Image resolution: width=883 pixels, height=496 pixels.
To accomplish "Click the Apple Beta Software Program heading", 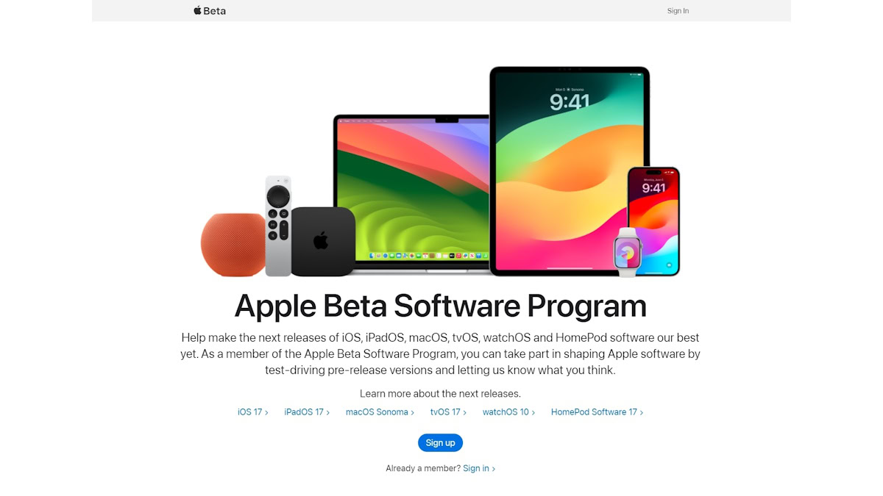I will point(440,306).
